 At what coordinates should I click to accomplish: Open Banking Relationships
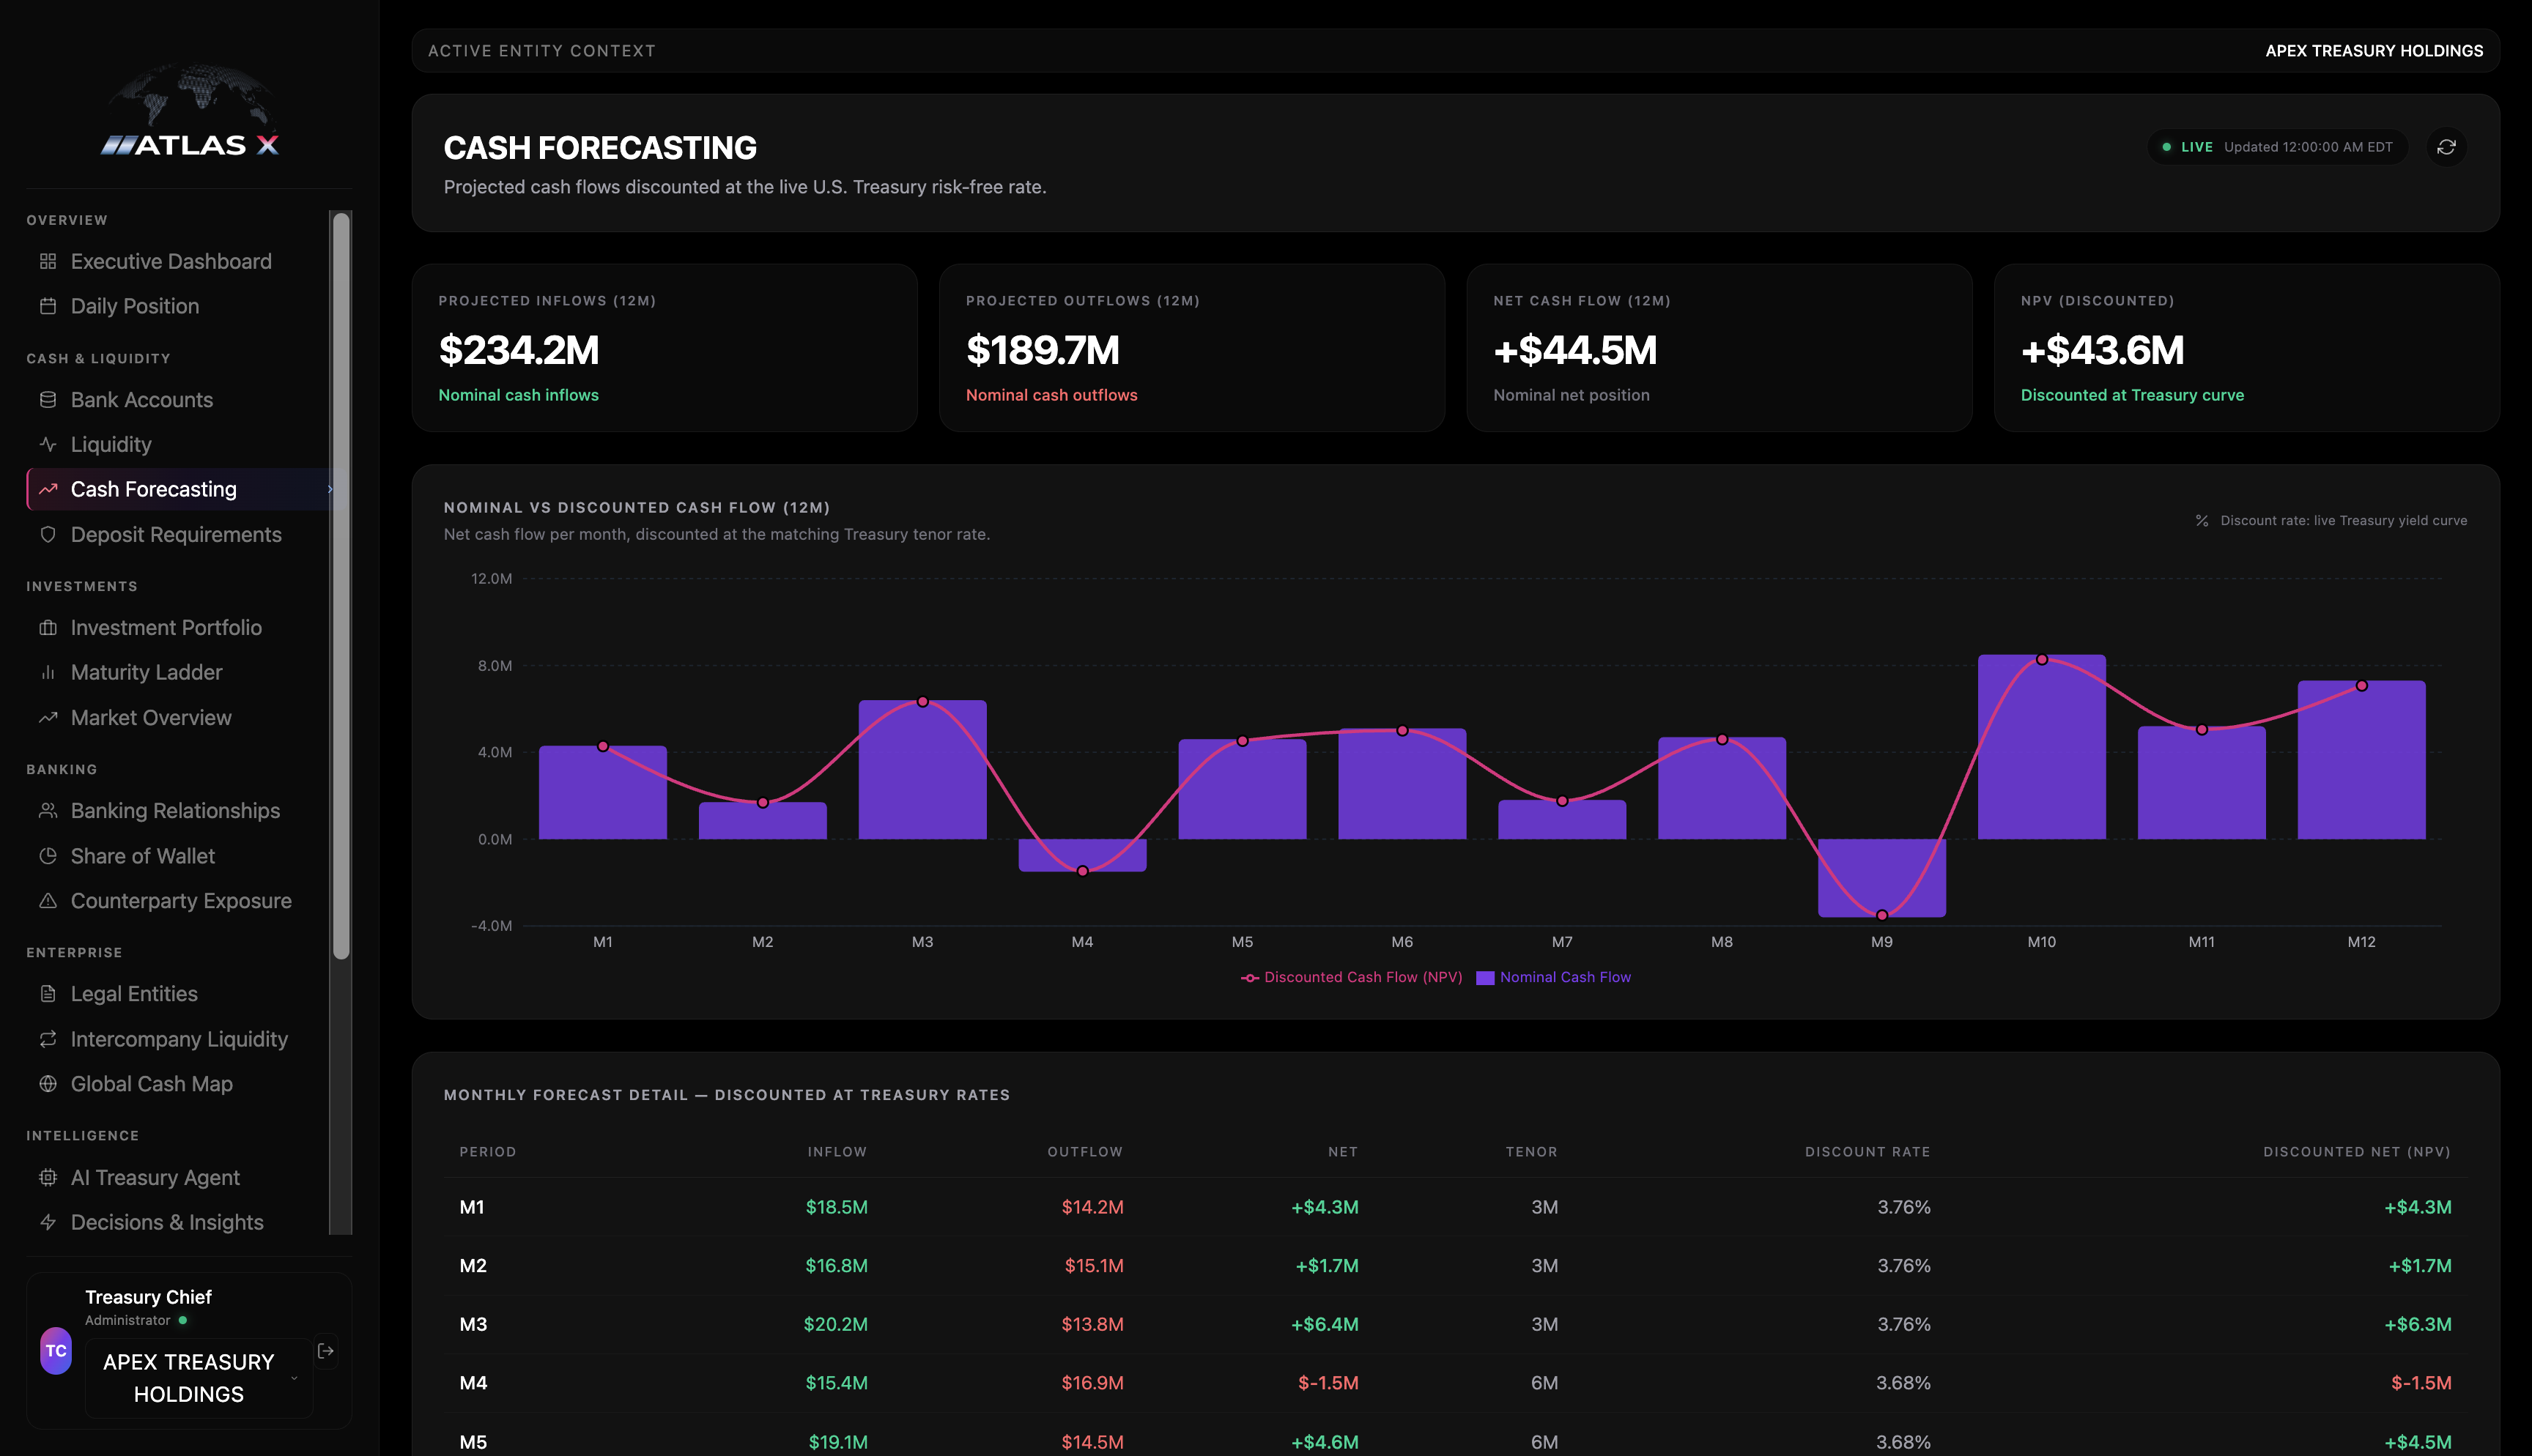(x=175, y=811)
